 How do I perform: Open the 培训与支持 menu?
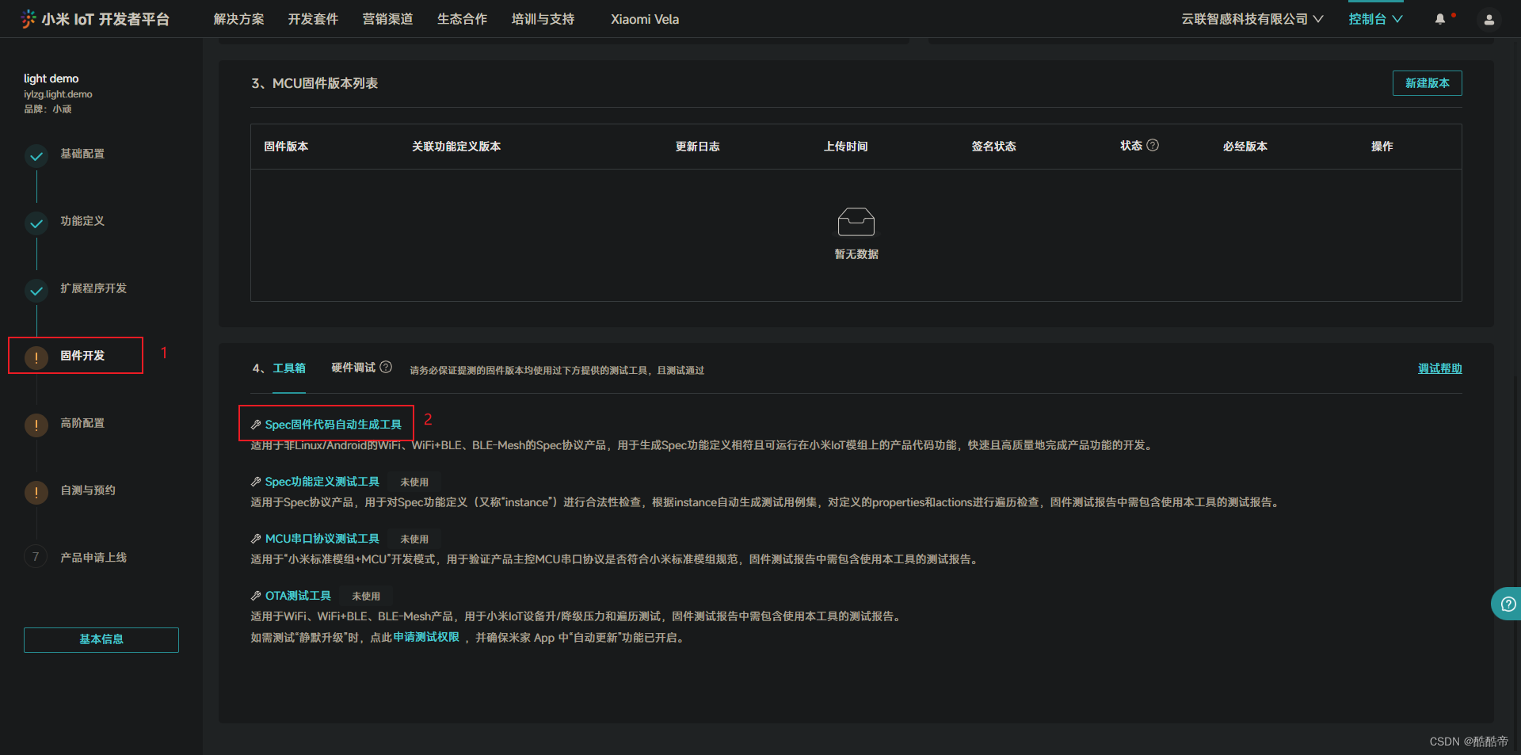[543, 19]
